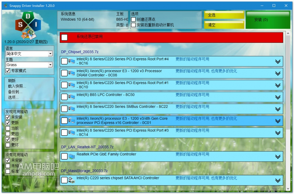The height and width of the screenshot is (194, 294).
Task: Enable the 更旧 filter checkbox
Action: [8, 134]
